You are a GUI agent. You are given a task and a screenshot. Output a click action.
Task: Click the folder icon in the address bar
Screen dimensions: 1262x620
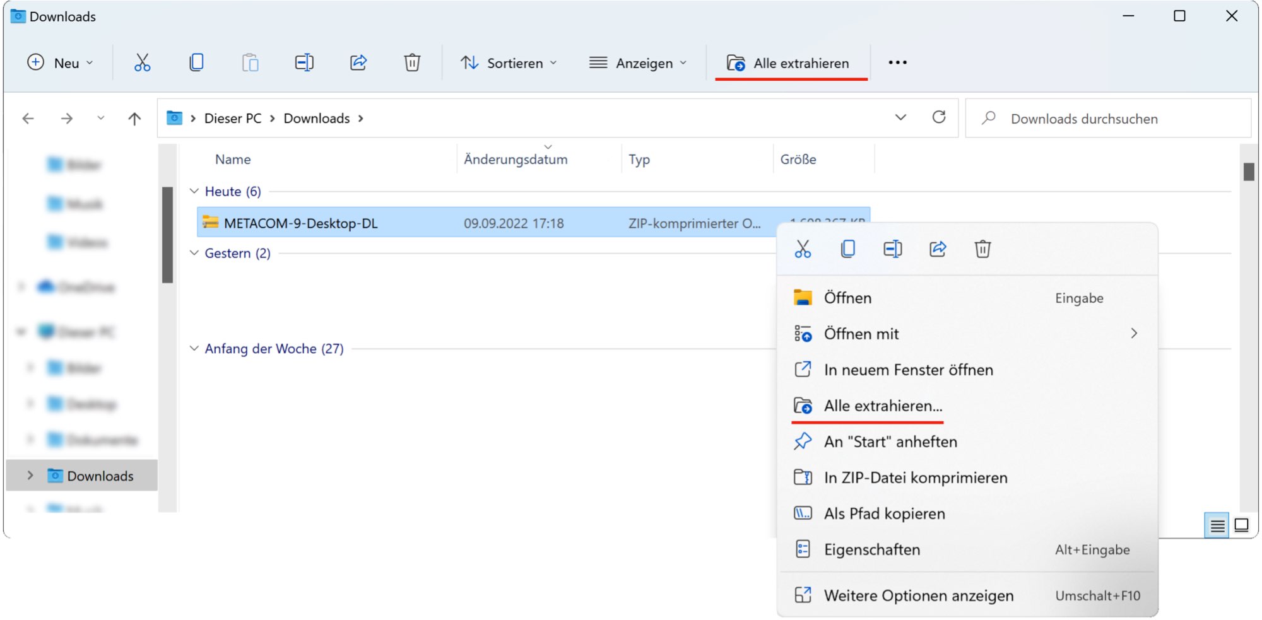174,118
